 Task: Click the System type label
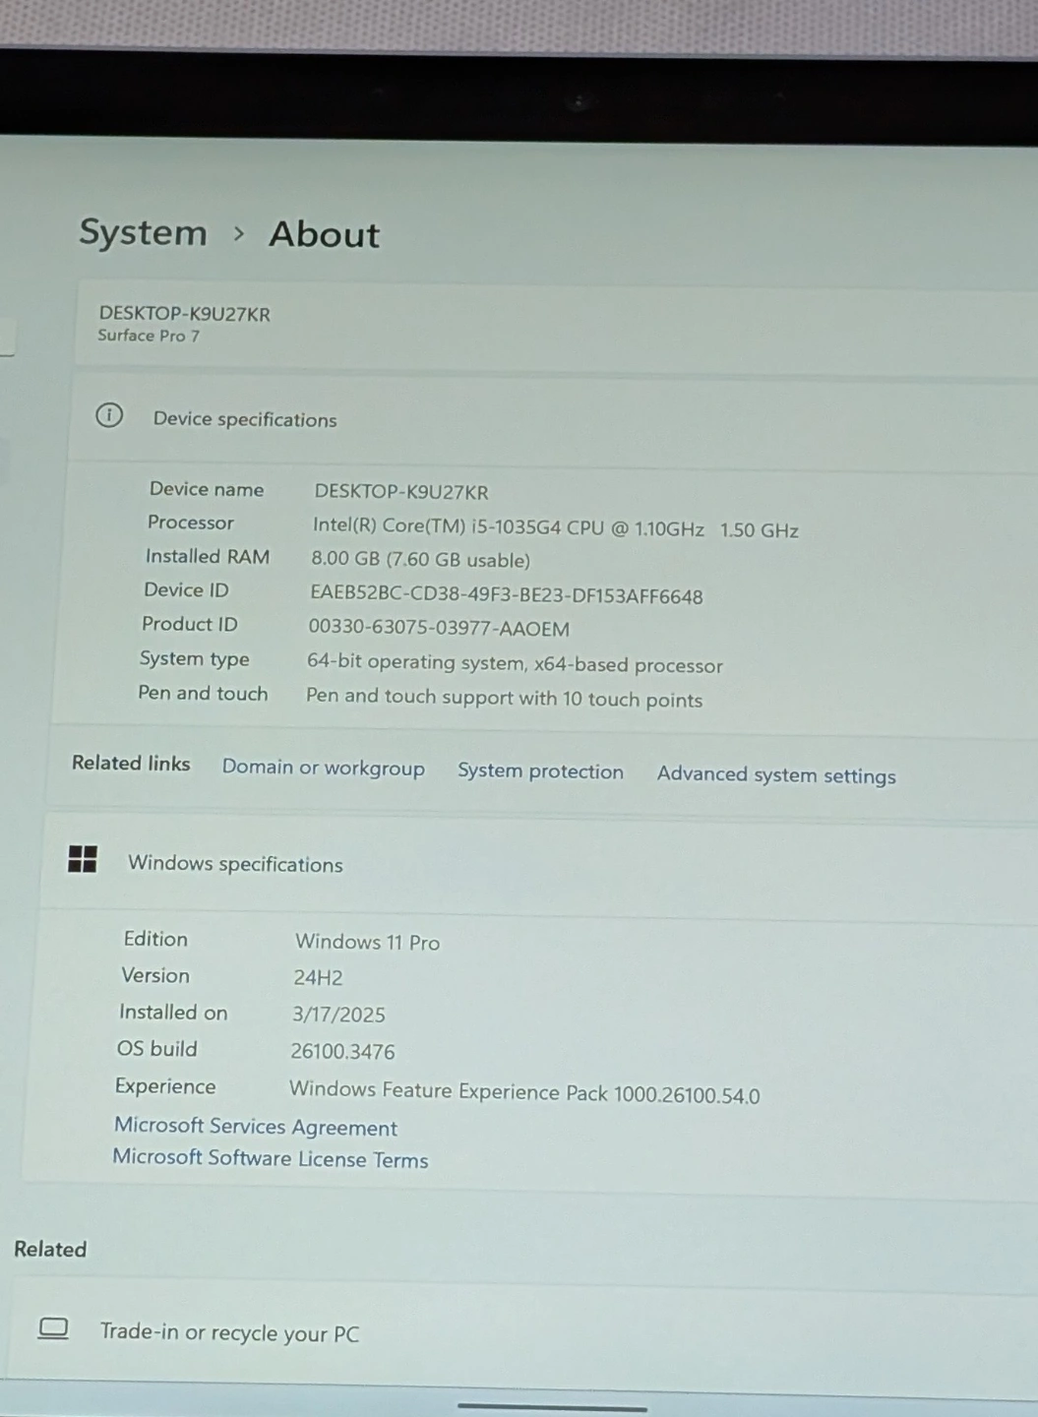tap(195, 659)
